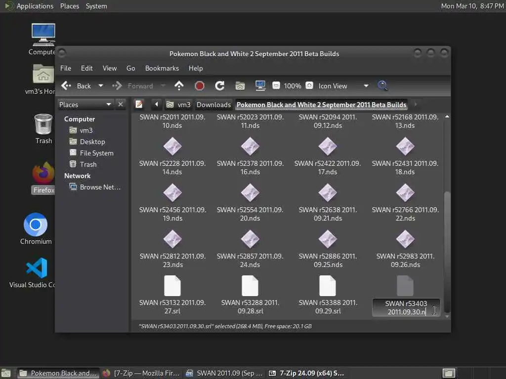
Task: Select file SWAN r52228 2011.09.14.nds icon
Action: [172, 146]
